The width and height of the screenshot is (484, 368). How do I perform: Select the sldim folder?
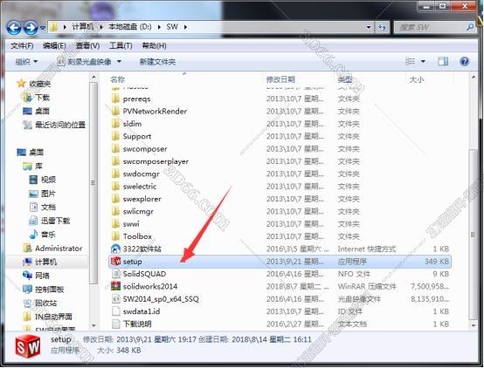132,124
